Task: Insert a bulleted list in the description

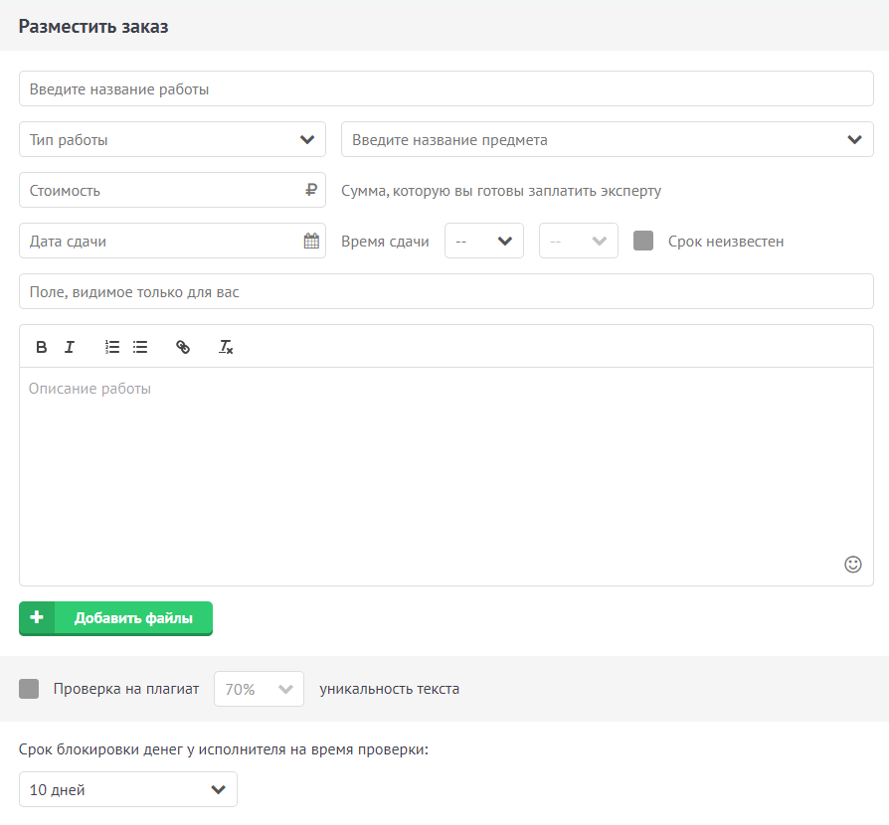Action: [140, 347]
